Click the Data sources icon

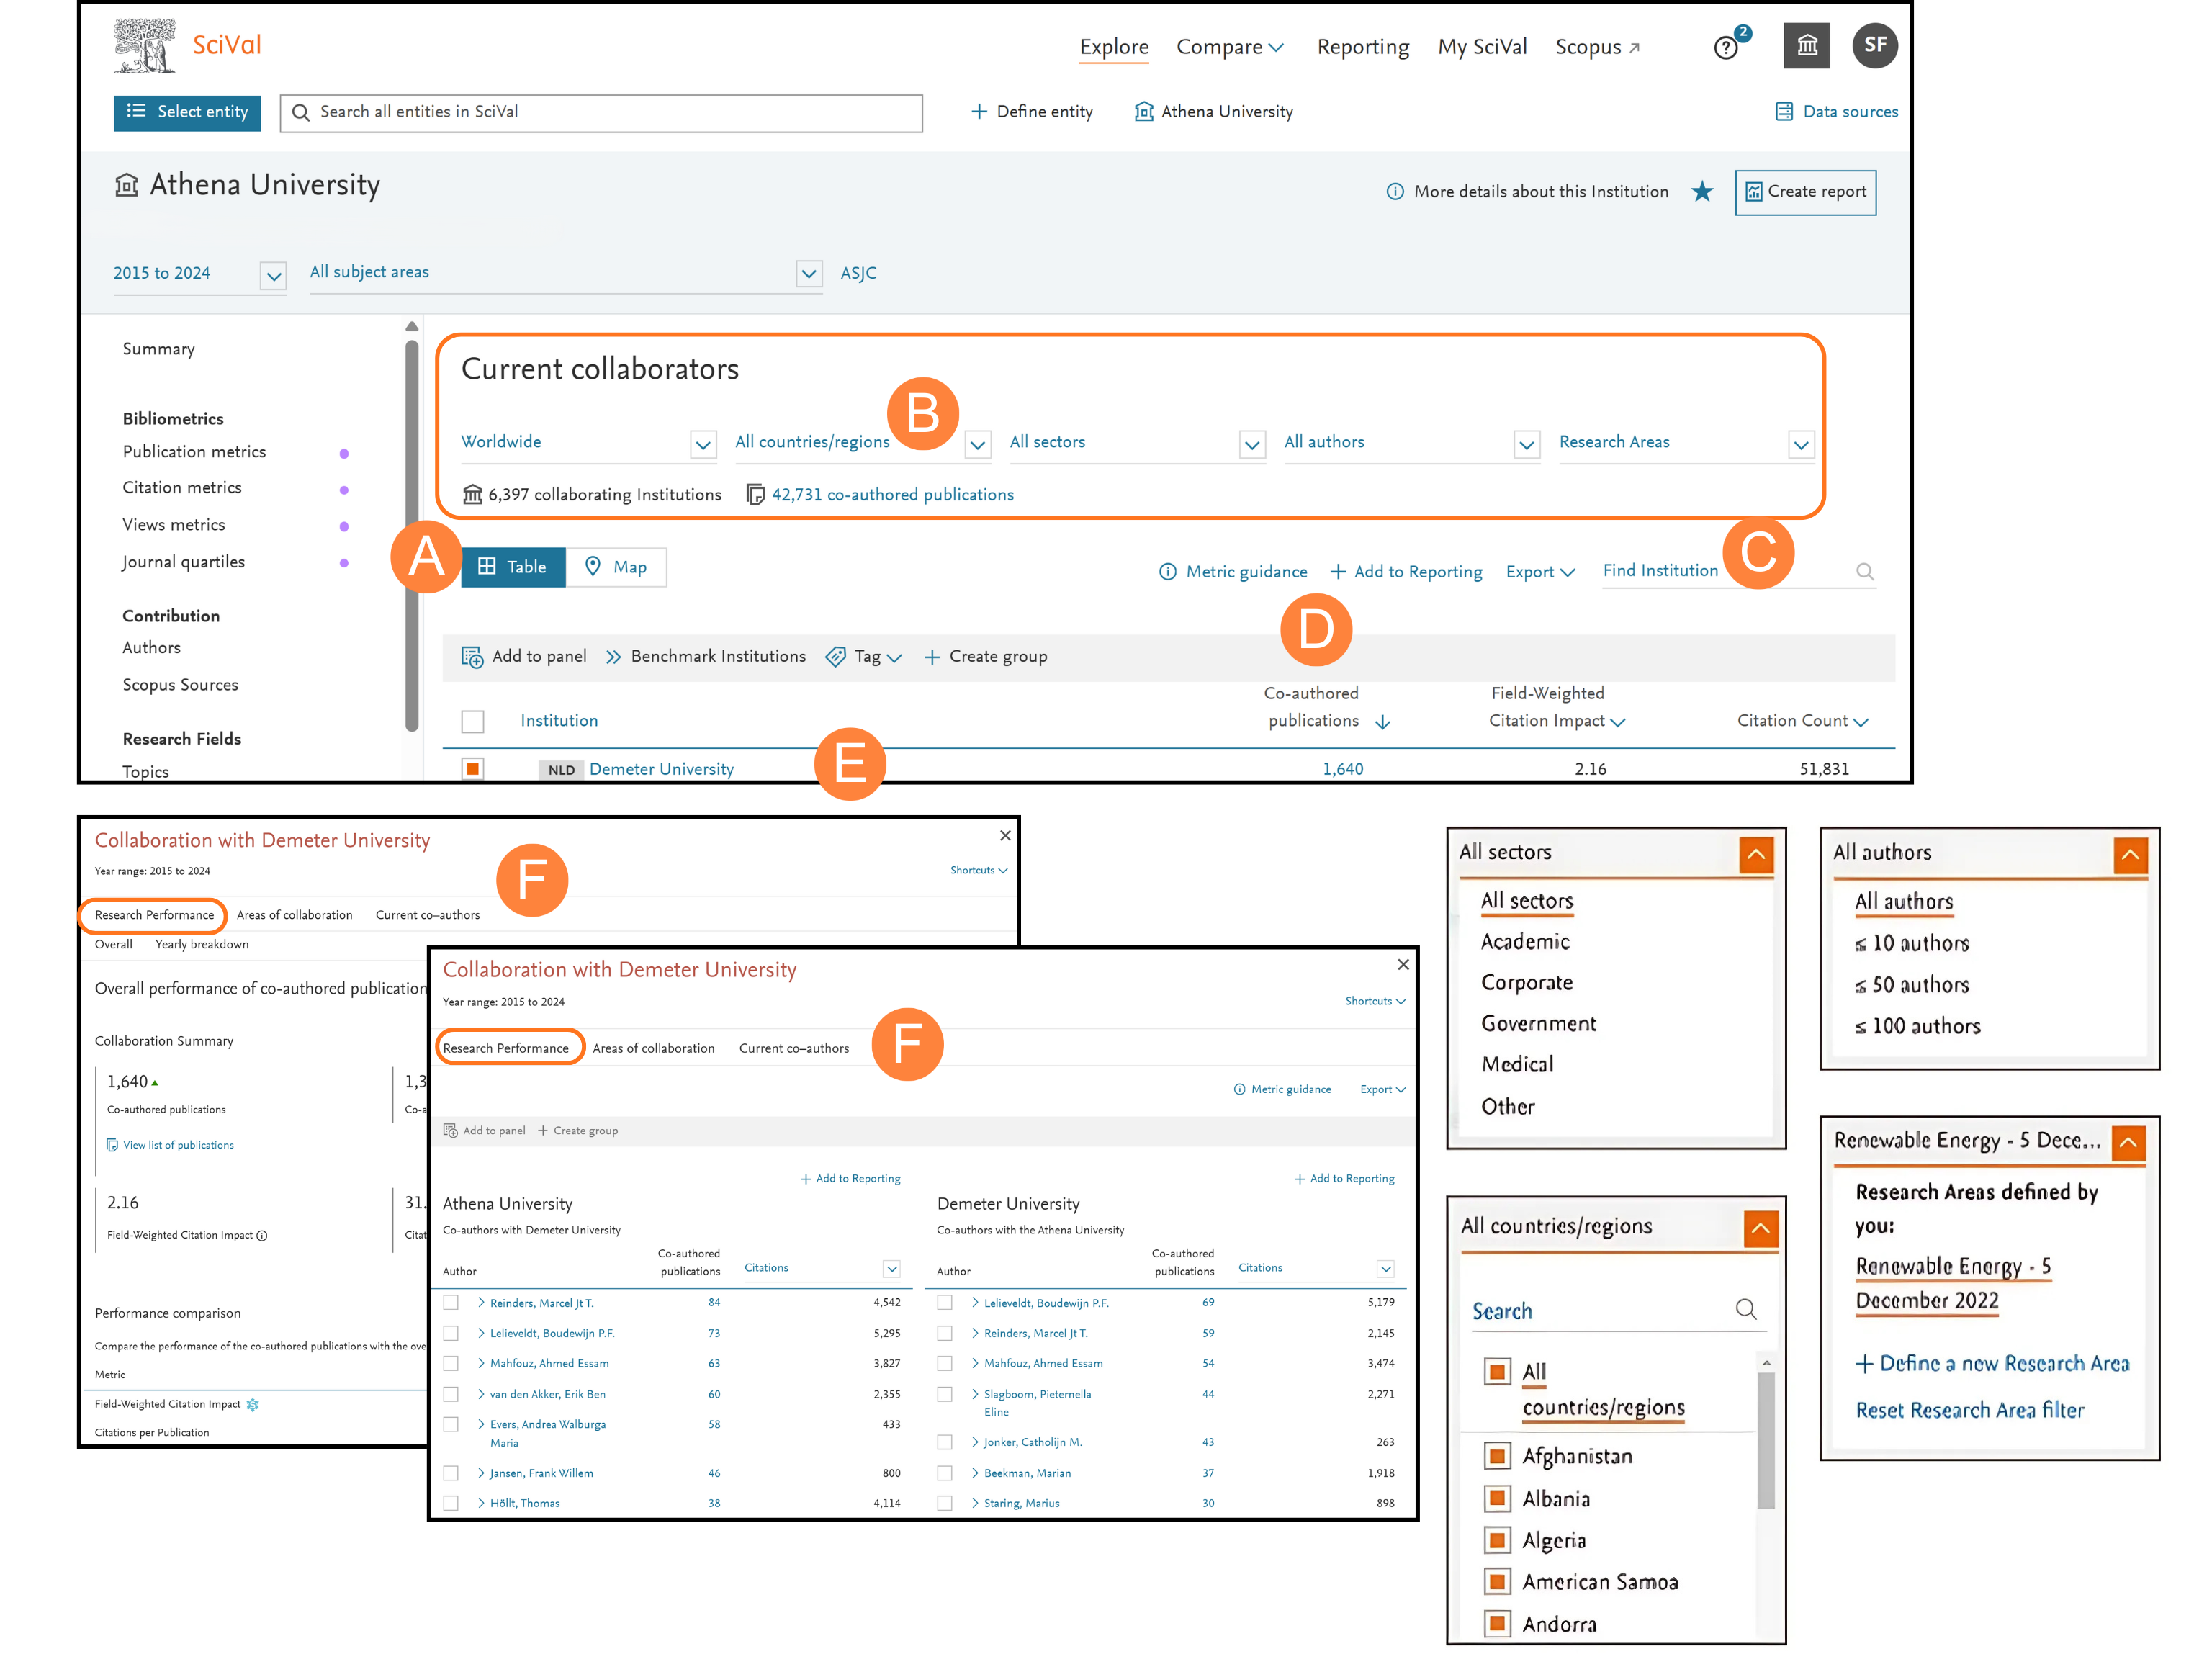(1784, 112)
